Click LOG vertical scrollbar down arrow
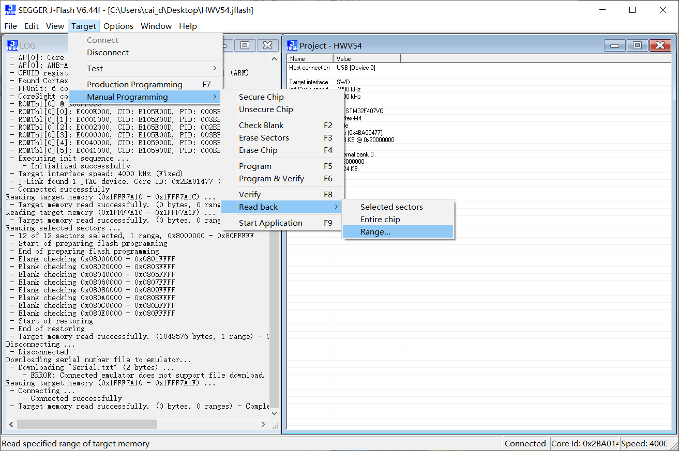The image size is (679, 451). 275,414
